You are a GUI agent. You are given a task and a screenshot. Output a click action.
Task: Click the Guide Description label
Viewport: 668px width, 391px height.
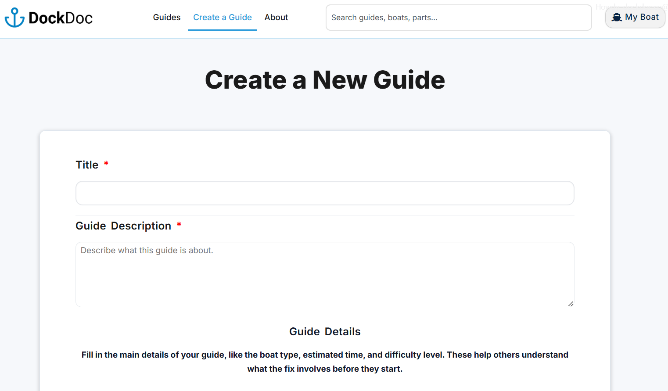point(123,226)
